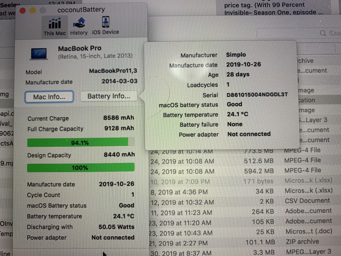Click the Simplo manufacturer value

[236, 55]
